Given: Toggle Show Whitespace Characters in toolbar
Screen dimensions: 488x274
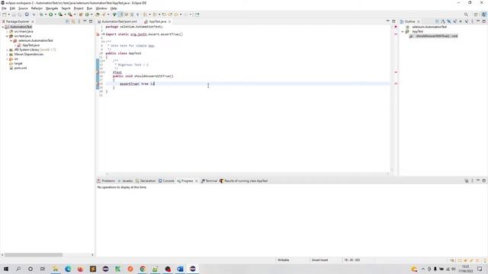Looking at the screenshot, I should tap(137, 14).
